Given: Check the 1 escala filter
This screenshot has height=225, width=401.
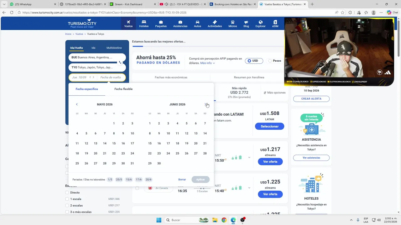Looking at the screenshot, I should [67, 199].
